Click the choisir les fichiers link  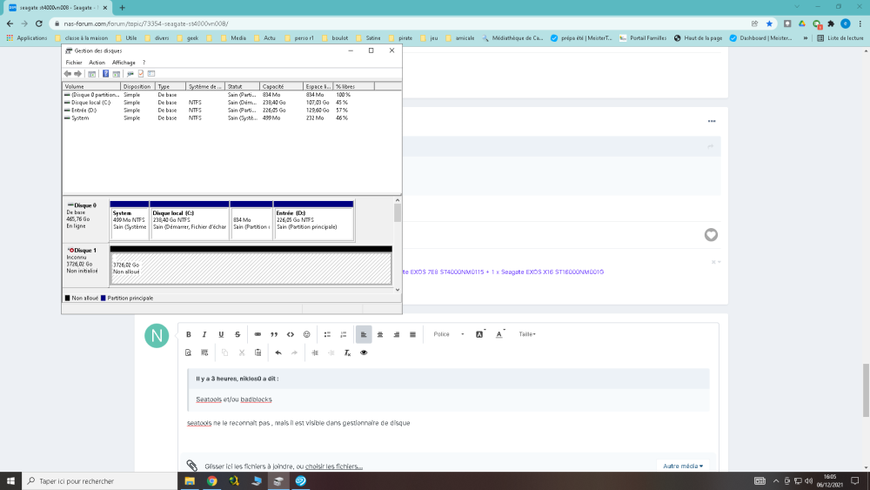click(x=333, y=467)
